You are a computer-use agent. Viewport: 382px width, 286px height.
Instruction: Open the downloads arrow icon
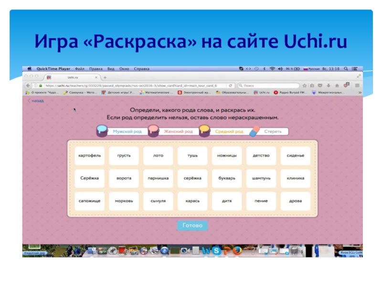point(329,86)
